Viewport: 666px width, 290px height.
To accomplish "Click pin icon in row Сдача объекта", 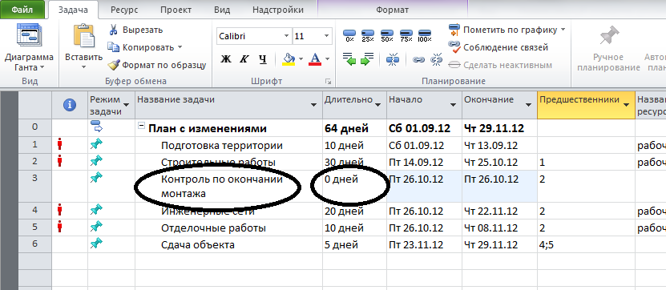I will [x=97, y=244].
